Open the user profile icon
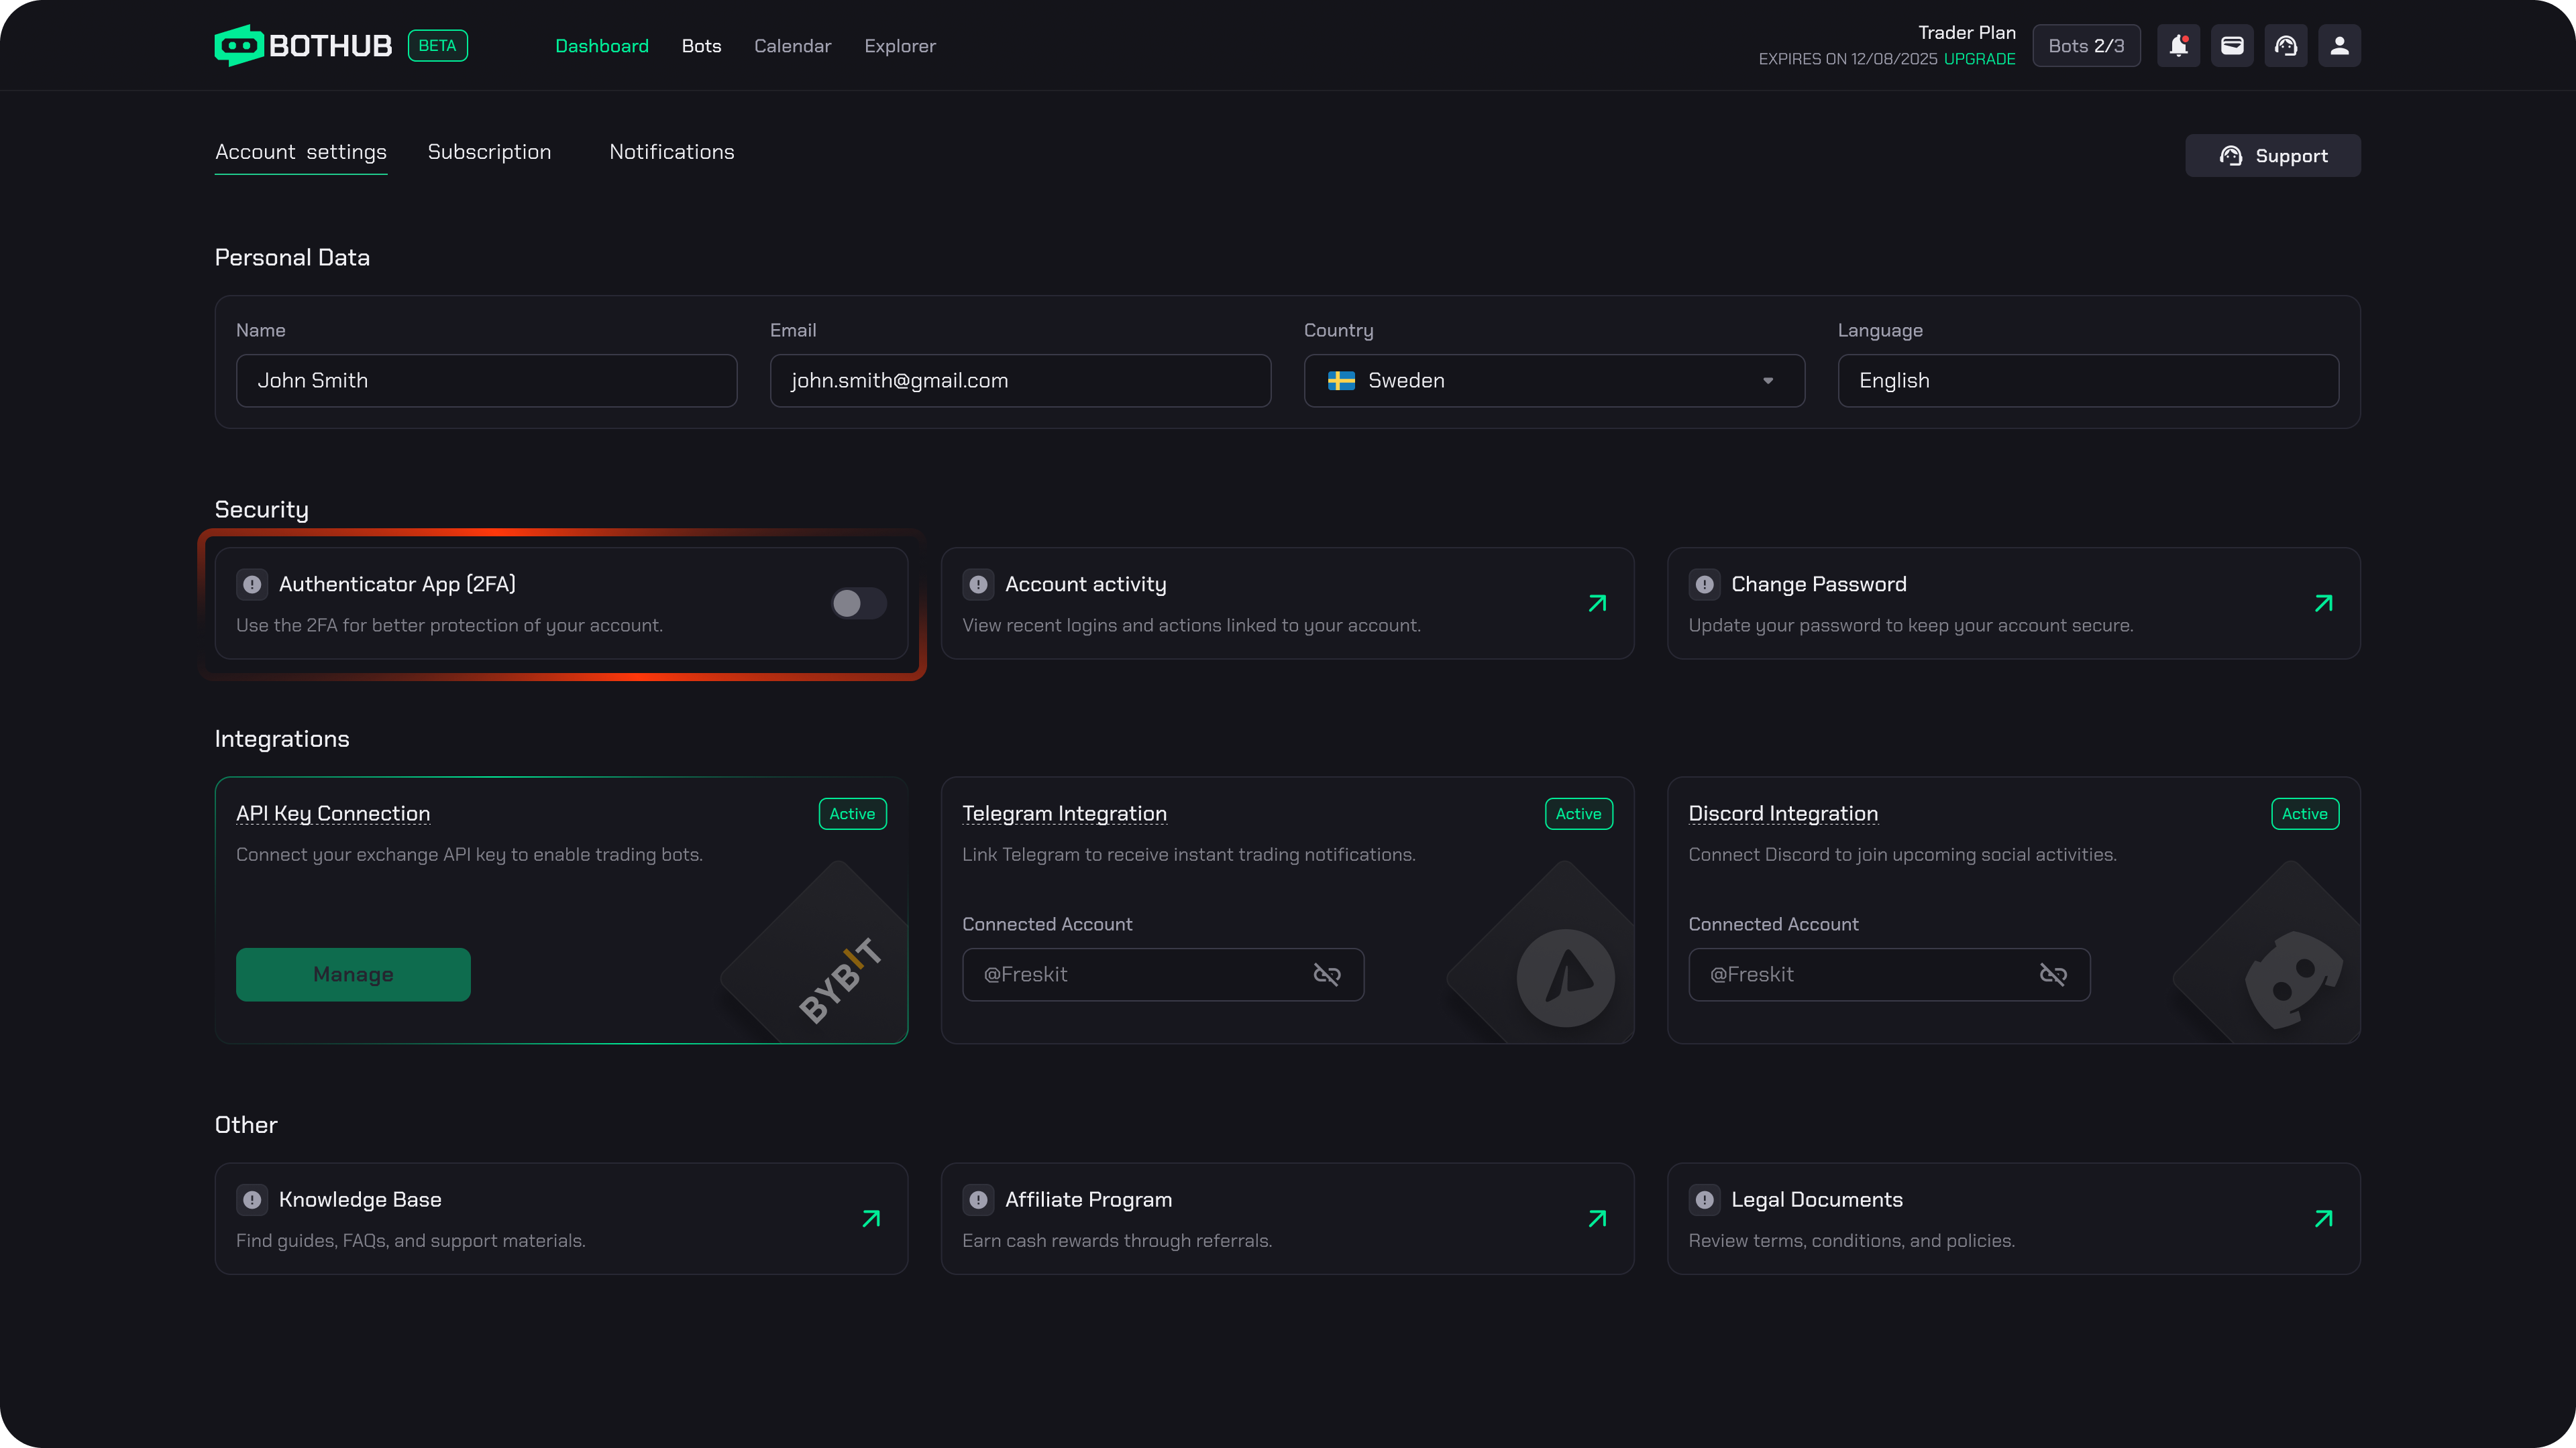The width and height of the screenshot is (2576, 1448). [x=2339, y=46]
